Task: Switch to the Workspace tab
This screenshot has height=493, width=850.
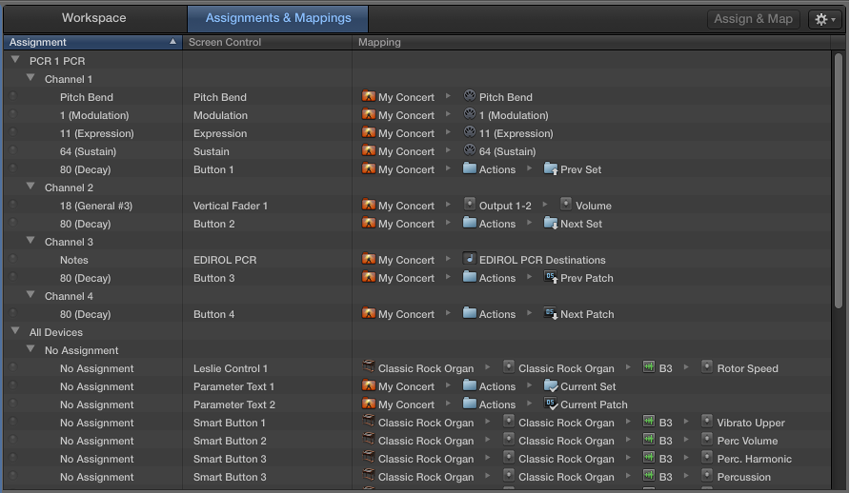Action: [x=93, y=18]
